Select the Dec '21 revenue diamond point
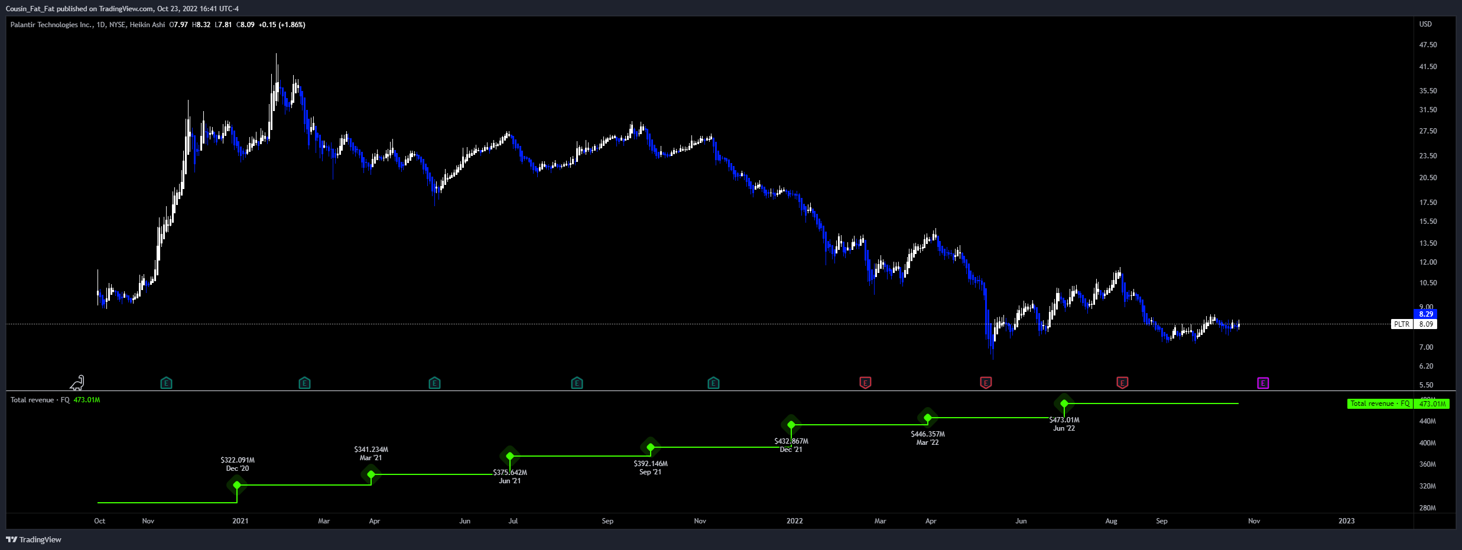This screenshot has width=1462, height=550. click(791, 425)
